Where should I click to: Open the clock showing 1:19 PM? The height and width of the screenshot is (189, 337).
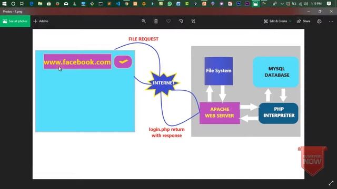click(316, 4)
